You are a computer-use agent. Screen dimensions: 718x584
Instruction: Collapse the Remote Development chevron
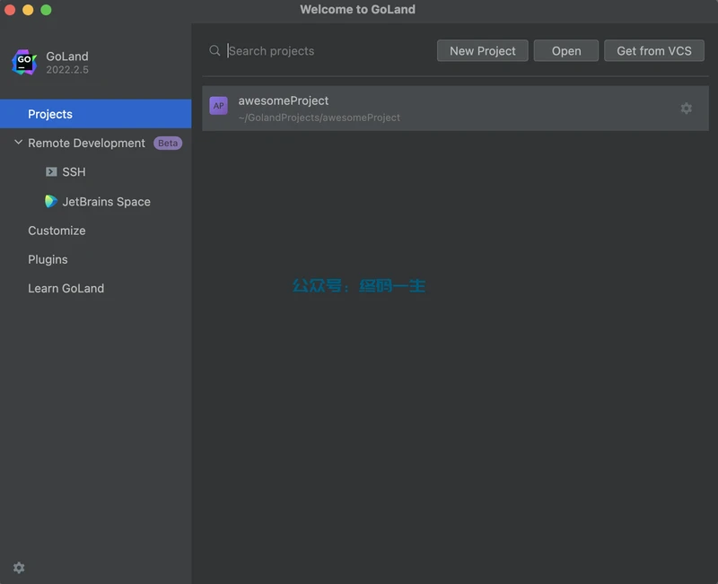[18, 143]
